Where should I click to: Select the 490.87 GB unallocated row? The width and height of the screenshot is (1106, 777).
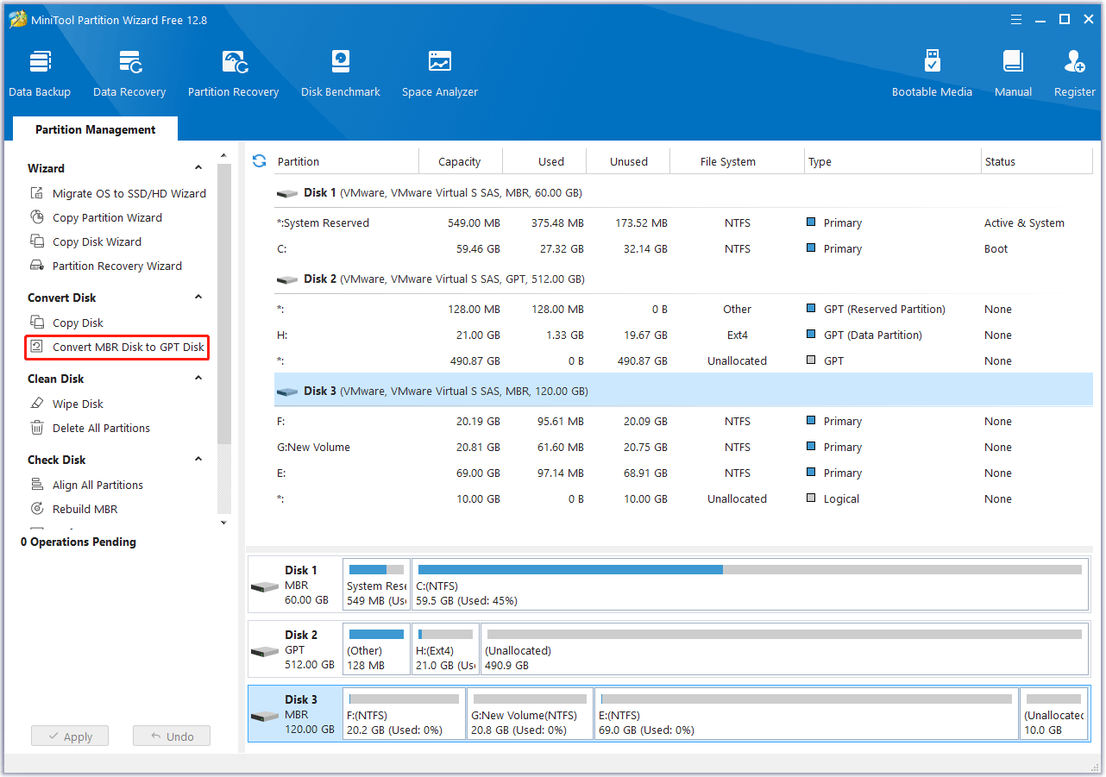(x=683, y=360)
